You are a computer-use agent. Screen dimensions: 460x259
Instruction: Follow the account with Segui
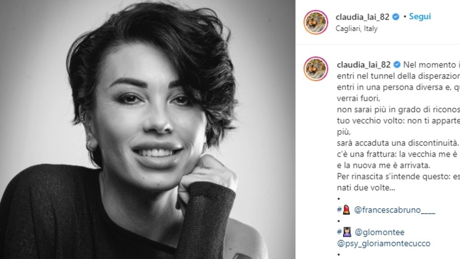tap(420, 16)
